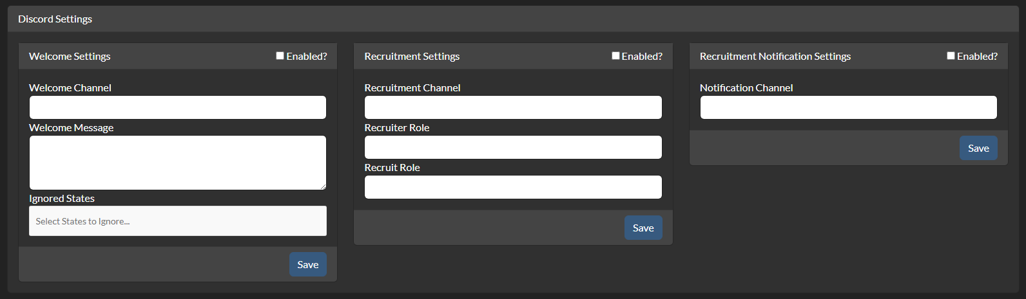
Task: Save the Welcome Settings panel
Action: pyautogui.click(x=308, y=264)
